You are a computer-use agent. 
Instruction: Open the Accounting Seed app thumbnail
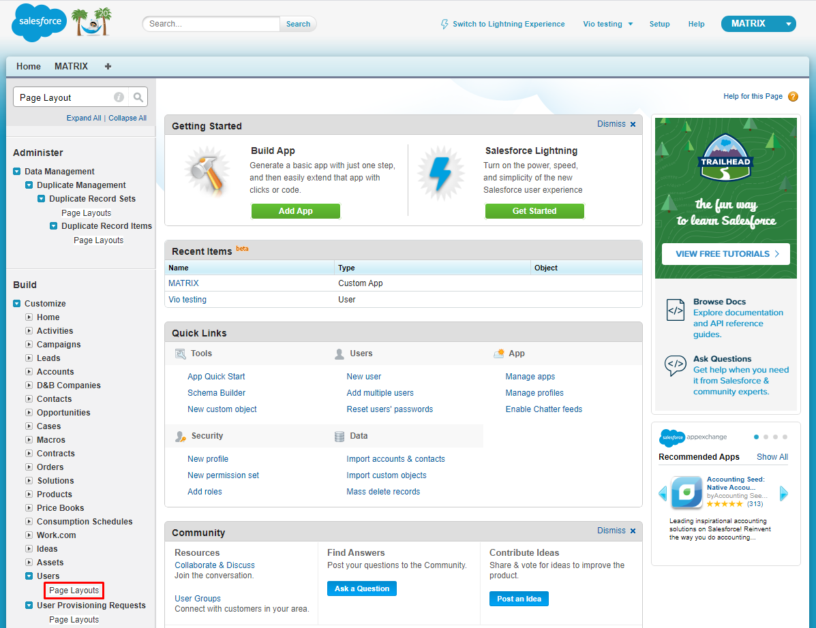(686, 492)
